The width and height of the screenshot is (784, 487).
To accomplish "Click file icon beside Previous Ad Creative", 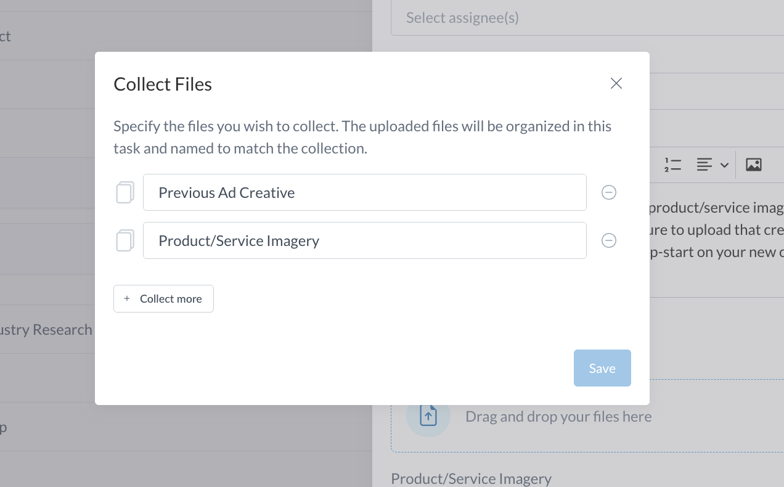I will click(x=125, y=192).
